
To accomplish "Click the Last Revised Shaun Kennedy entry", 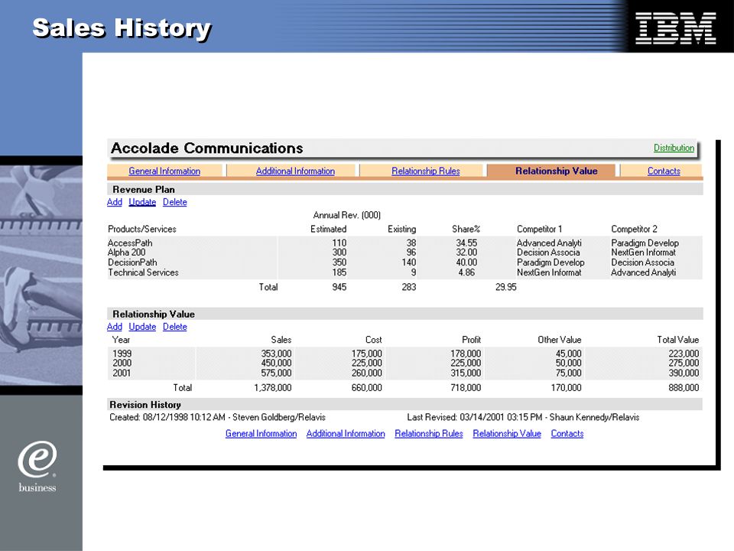I will click(x=523, y=417).
